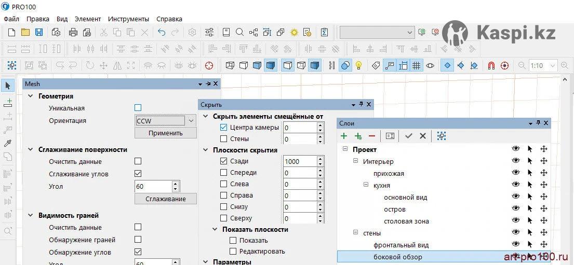The image size is (574, 265).
Task: Collapse the Геометрия section
Action: (30, 96)
